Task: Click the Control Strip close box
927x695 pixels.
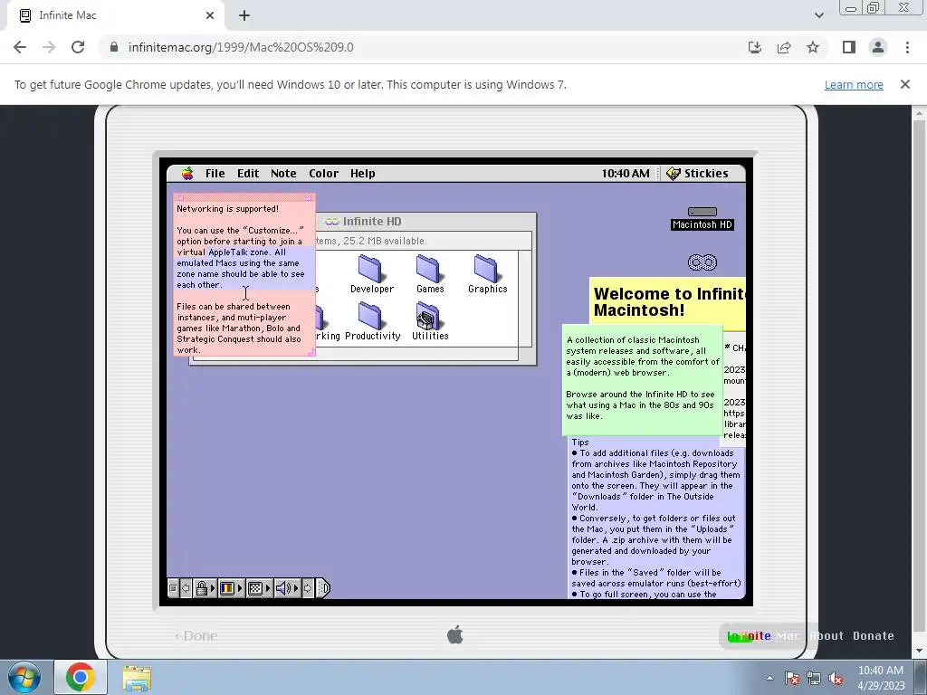Action: pos(173,588)
